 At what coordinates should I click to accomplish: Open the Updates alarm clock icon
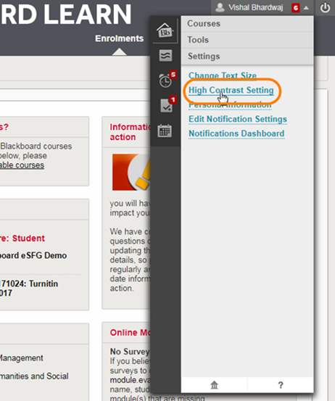[165, 80]
